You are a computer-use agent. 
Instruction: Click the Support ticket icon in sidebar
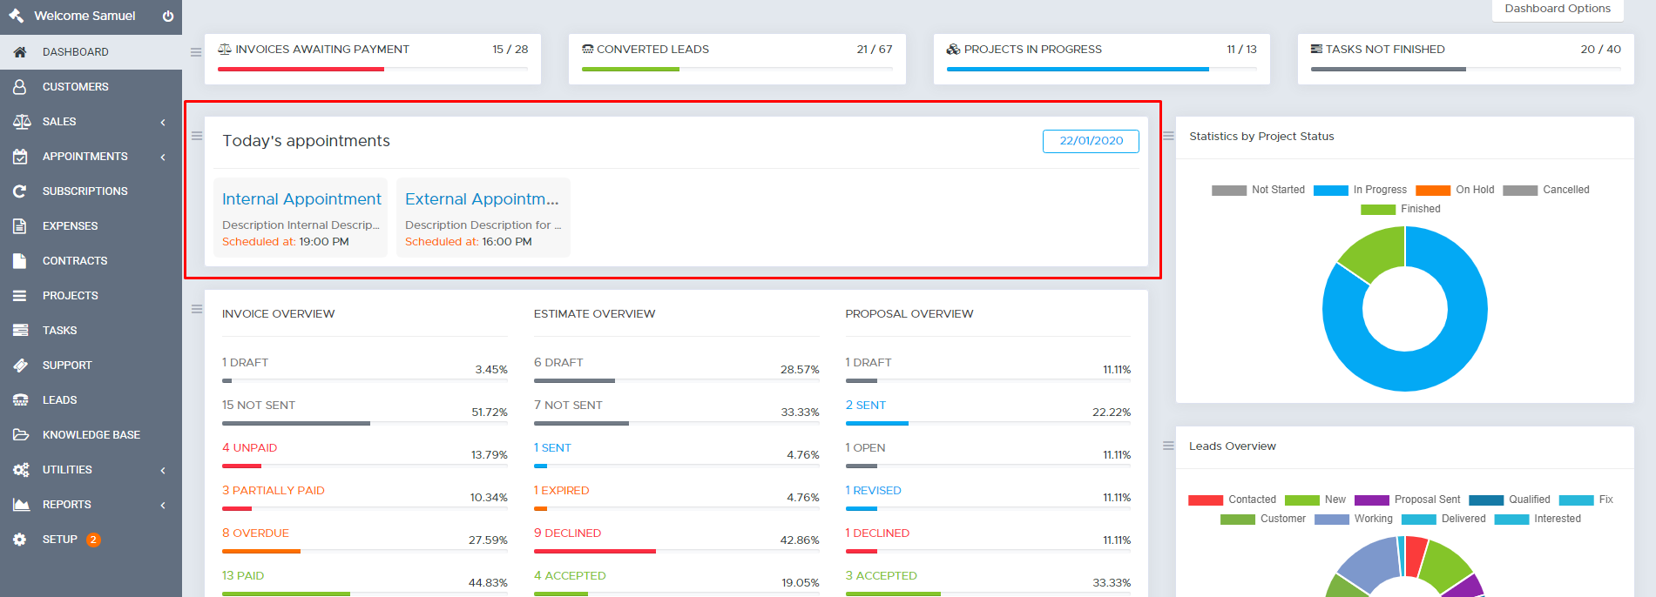[x=19, y=366]
